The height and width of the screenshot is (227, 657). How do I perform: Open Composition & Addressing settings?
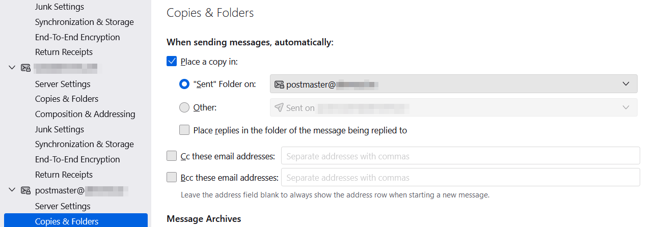[x=85, y=114]
